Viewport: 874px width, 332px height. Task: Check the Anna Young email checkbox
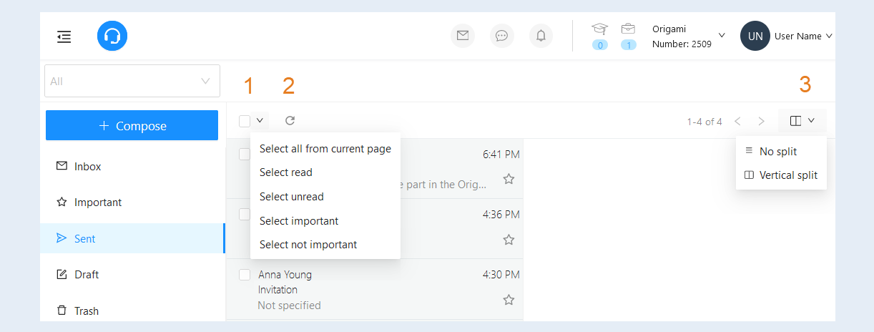coord(245,275)
